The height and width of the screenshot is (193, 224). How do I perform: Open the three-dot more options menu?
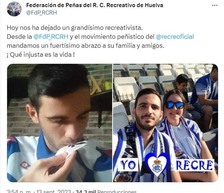[x=215, y=6]
